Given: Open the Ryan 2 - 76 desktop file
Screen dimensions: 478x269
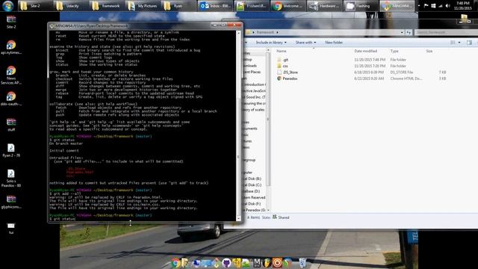Looking at the screenshot, I should click(11, 150).
